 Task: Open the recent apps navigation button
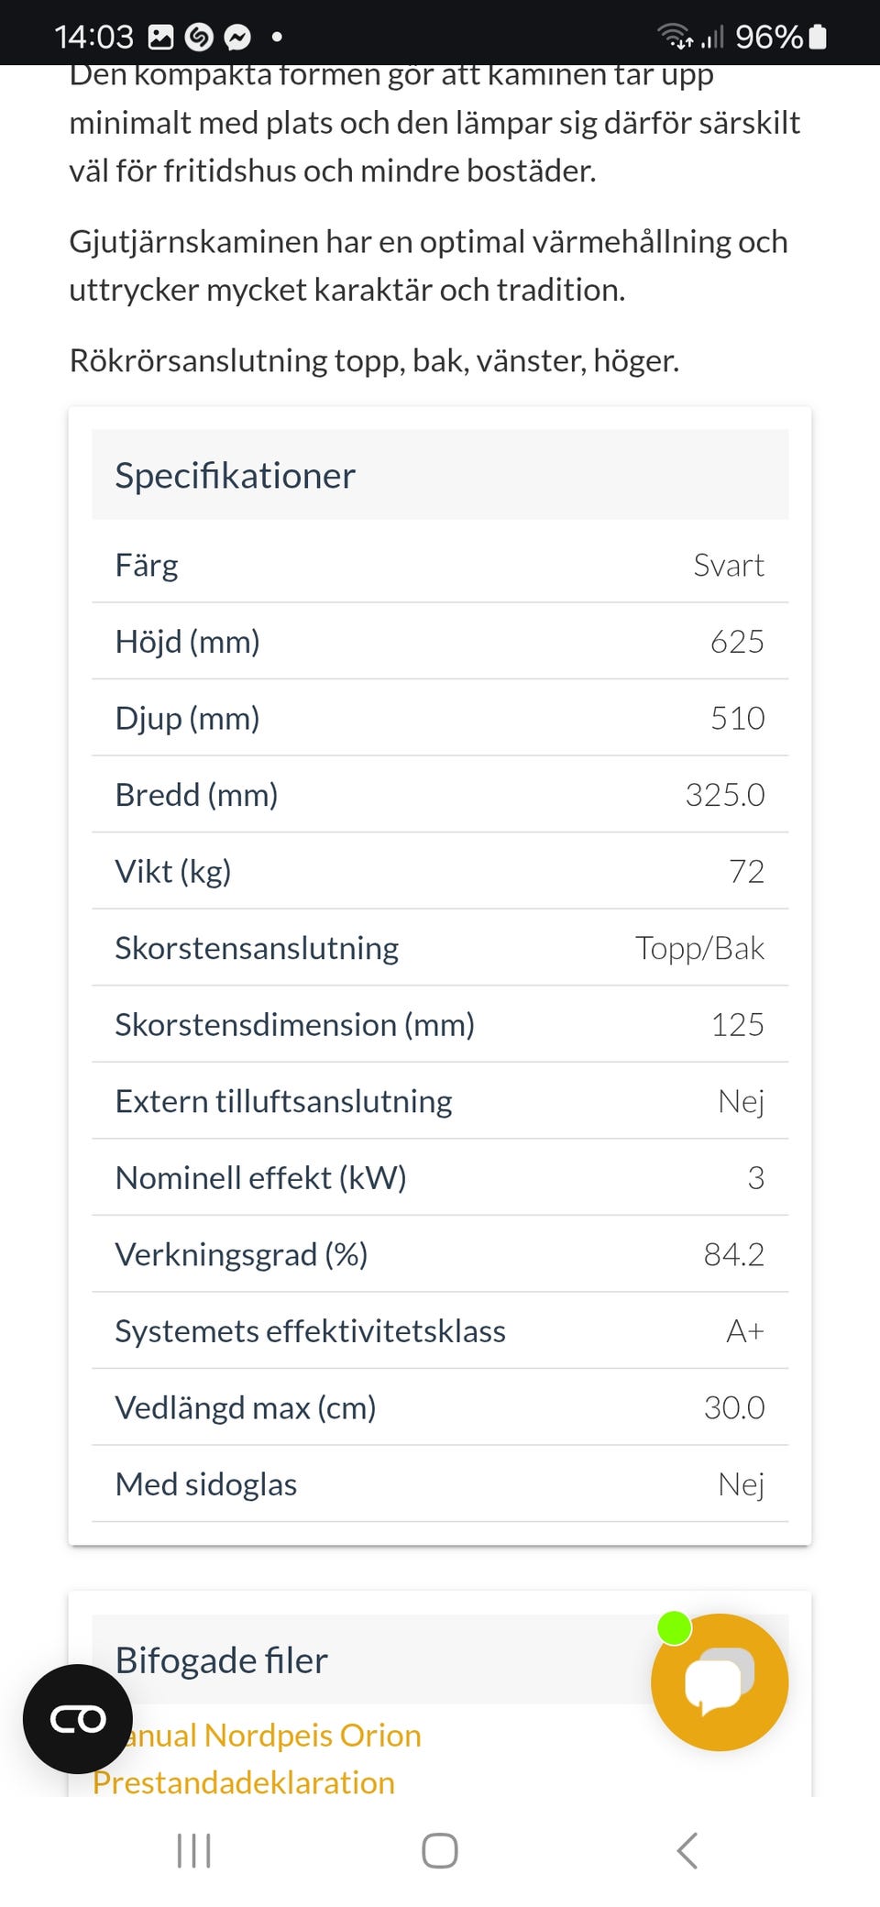pos(193,1850)
